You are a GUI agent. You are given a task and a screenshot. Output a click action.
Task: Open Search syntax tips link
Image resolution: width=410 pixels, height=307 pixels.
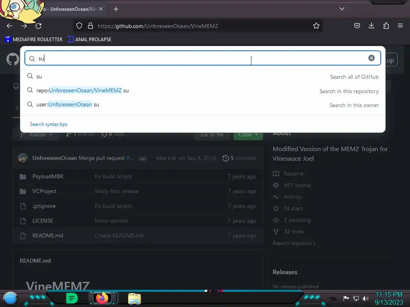point(48,124)
